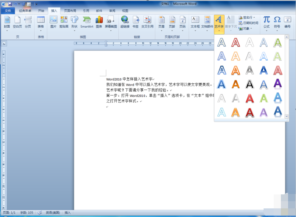Click the Redo icon in quick access toolbar
The height and width of the screenshot is (217, 296).
click(24, 4)
